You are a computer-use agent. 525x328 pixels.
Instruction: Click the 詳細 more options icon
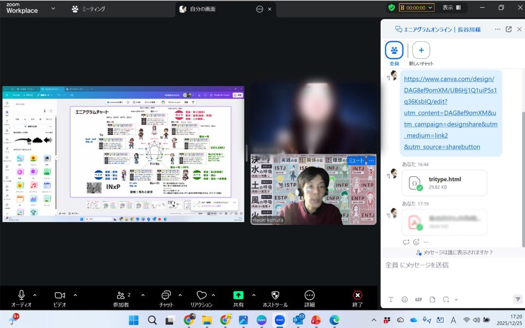(309, 295)
